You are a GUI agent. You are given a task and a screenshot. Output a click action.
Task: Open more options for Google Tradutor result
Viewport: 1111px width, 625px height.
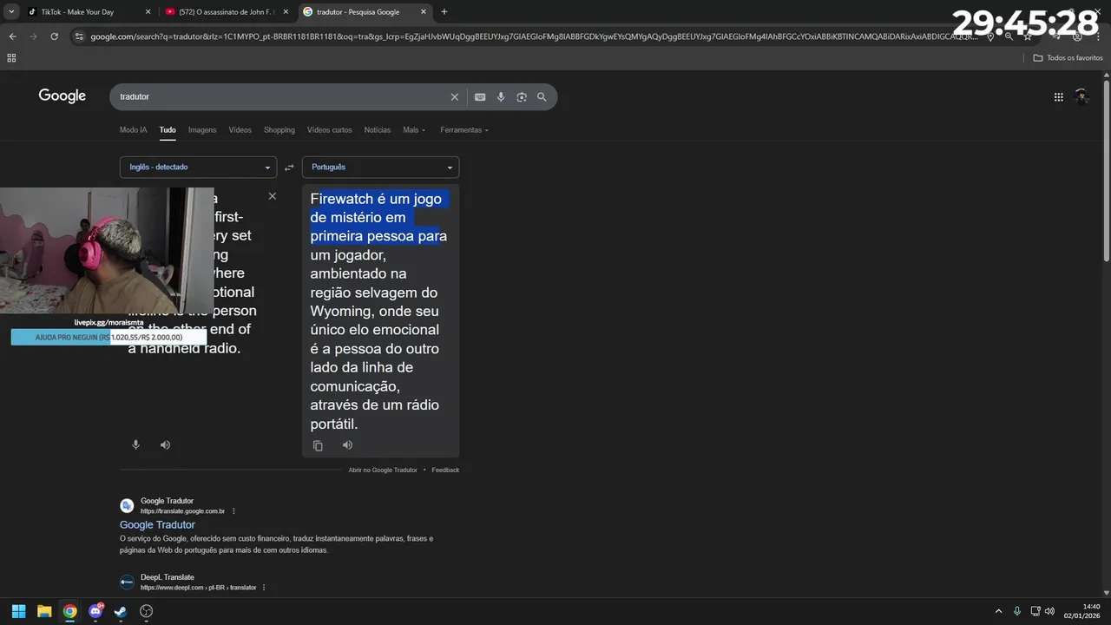tap(233, 511)
